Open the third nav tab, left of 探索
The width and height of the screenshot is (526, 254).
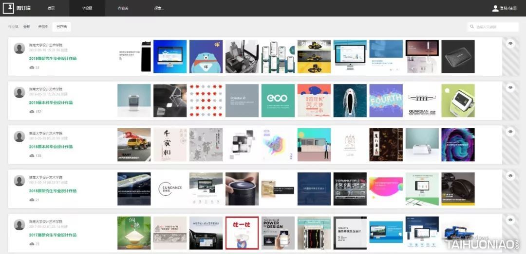pos(123,8)
